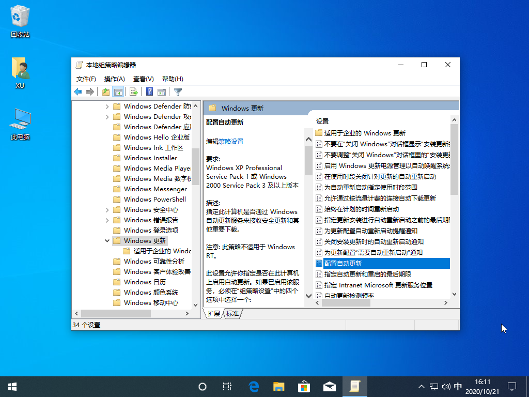Select Windows 移动中心 tree folder
Image resolution: width=529 pixels, height=397 pixels.
pos(151,303)
